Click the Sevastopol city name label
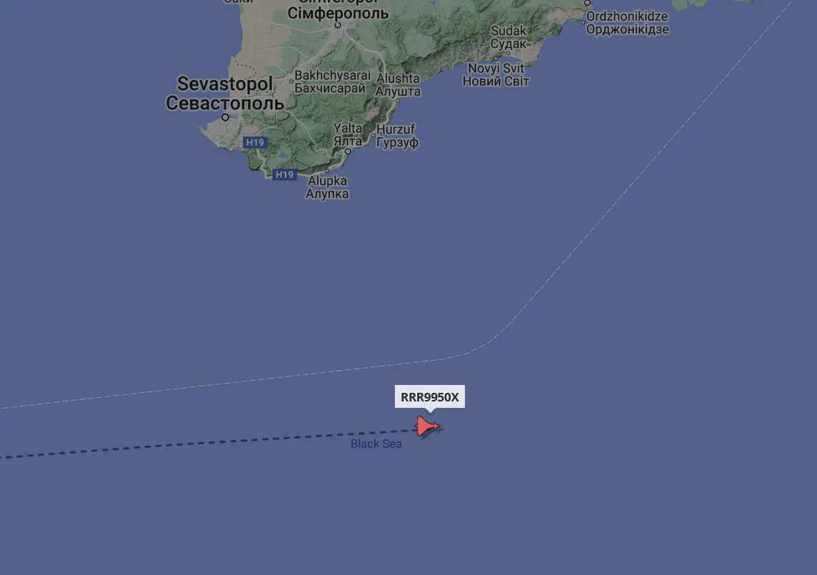This screenshot has width=817, height=575. pyautogui.click(x=225, y=94)
